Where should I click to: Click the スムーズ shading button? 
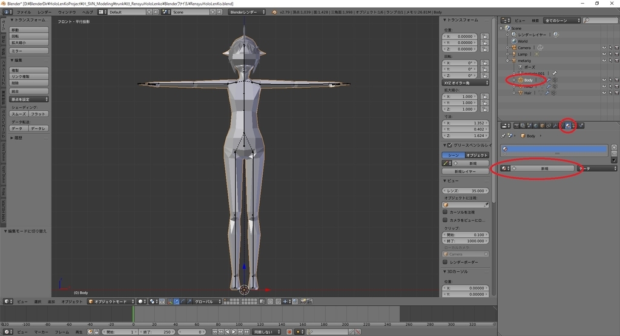pos(19,114)
